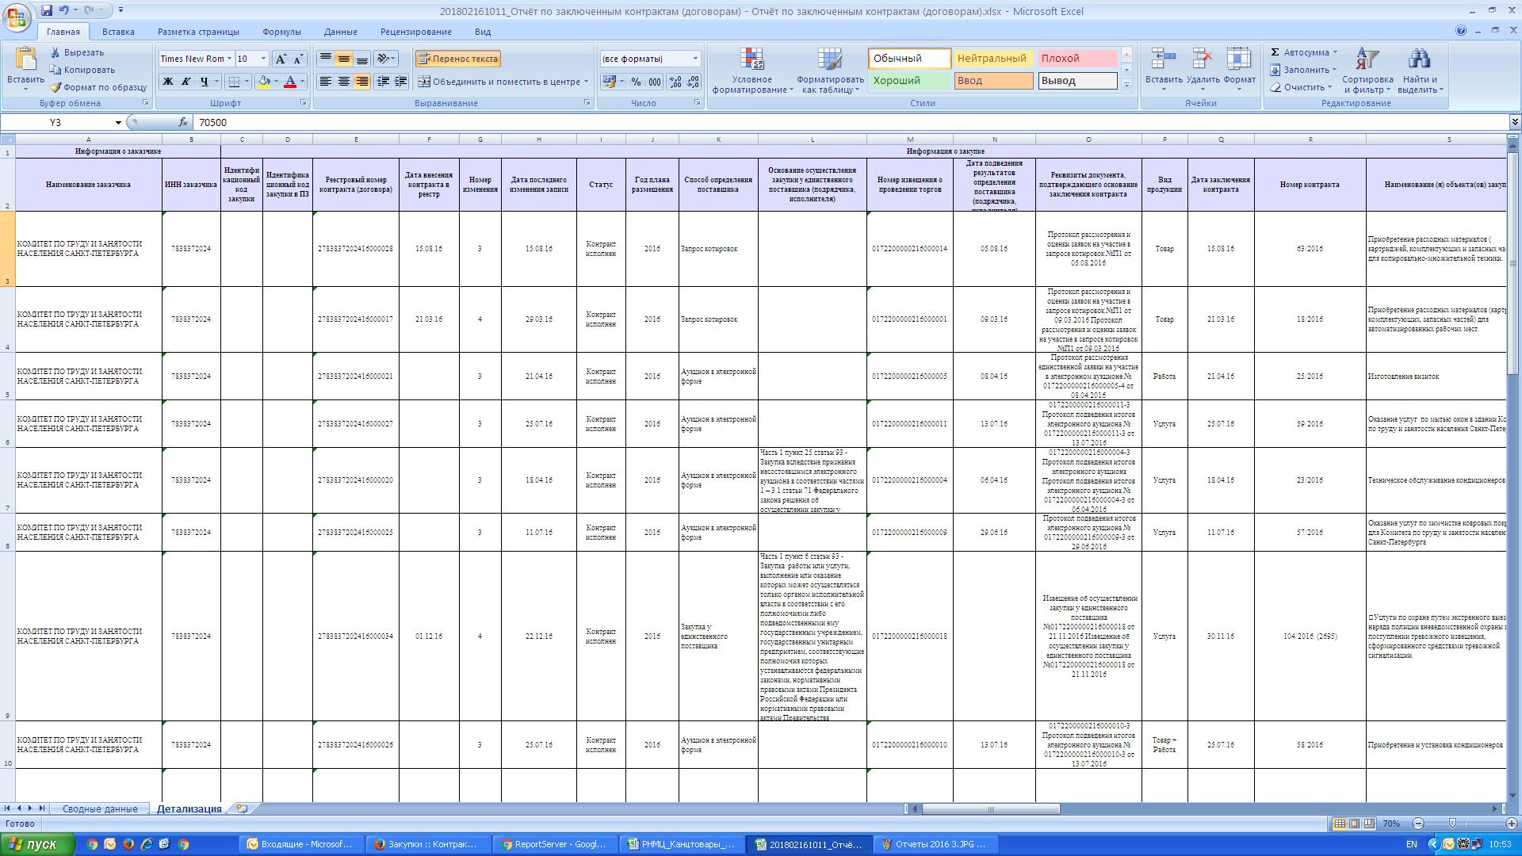Click the Format Painter brush icon
The height and width of the screenshot is (856, 1522).
coord(55,87)
